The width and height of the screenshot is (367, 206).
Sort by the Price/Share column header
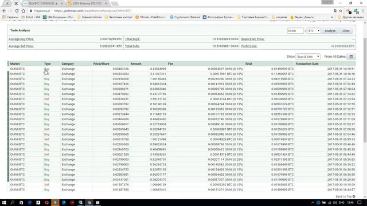point(101,64)
